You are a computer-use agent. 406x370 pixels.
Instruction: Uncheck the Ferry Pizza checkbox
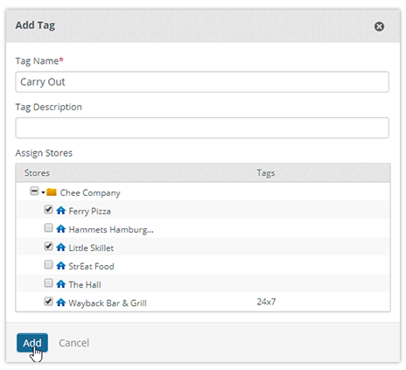[48, 209]
